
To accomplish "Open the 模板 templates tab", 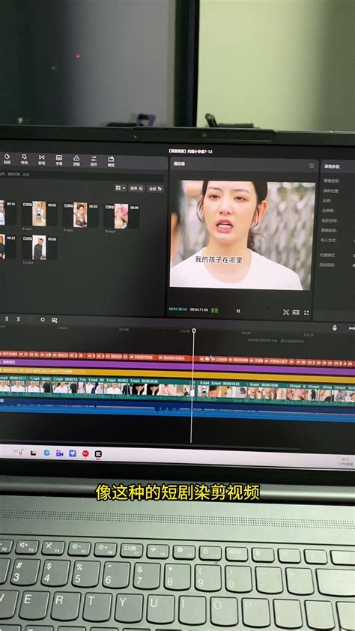I will click(111, 161).
